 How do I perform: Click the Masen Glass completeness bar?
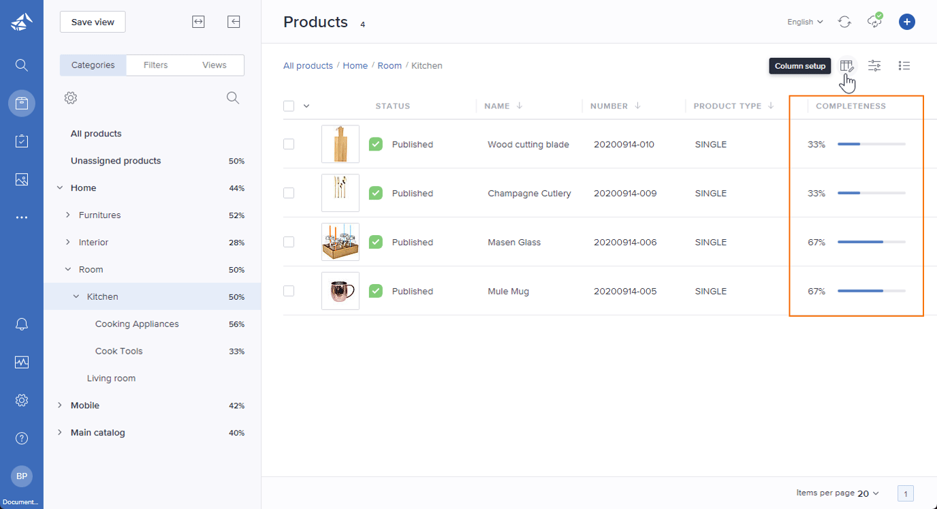coord(871,242)
